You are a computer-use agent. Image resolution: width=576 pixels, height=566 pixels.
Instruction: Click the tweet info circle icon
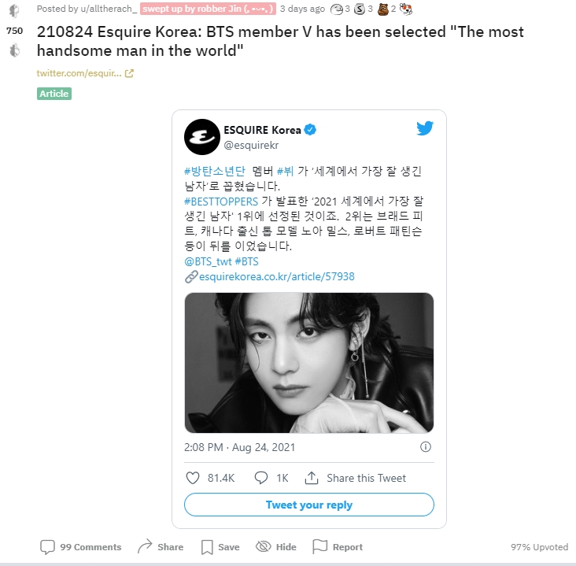pyautogui.click(x=426, y=447)
